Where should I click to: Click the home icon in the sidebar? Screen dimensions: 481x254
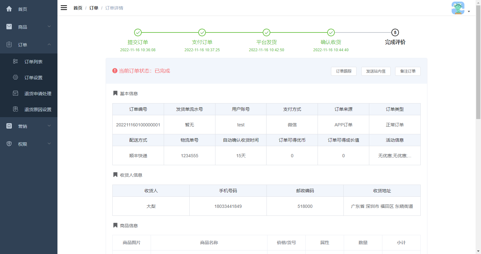9,9
